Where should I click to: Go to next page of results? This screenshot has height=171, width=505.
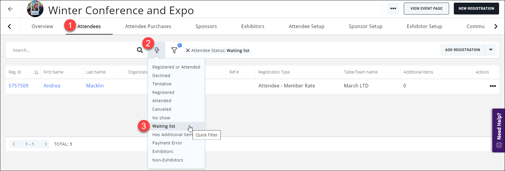click(46, 144)
